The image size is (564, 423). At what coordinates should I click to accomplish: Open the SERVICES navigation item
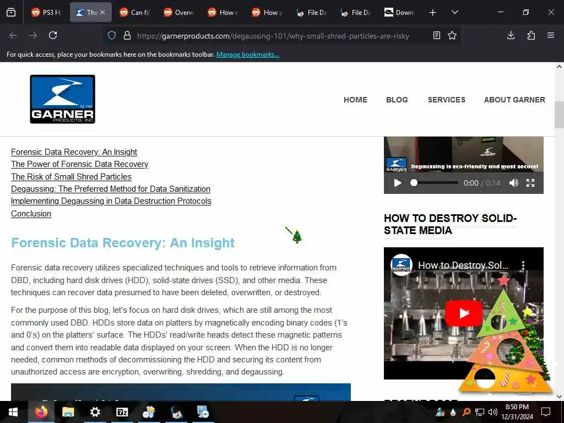446,100
